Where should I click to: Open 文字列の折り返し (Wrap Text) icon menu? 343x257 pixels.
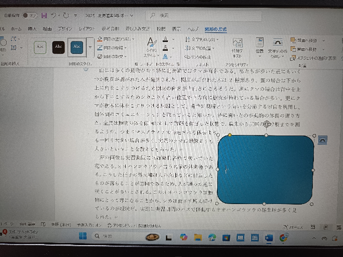tap(278, 42)
